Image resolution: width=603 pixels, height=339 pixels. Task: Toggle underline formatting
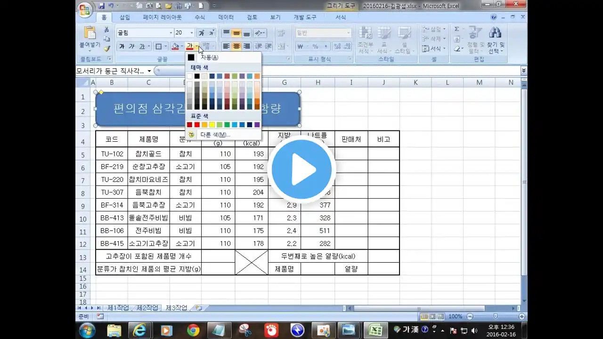pyautogui.click(x=141, y=46)
